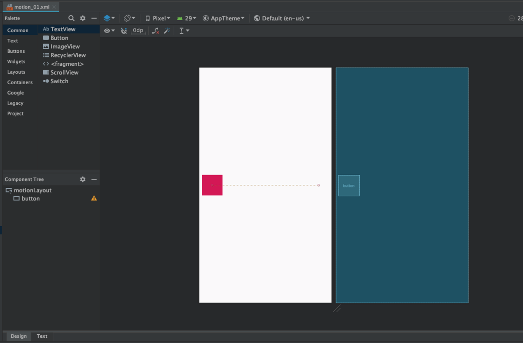Minimize the Palette panel

click(94, 18)
